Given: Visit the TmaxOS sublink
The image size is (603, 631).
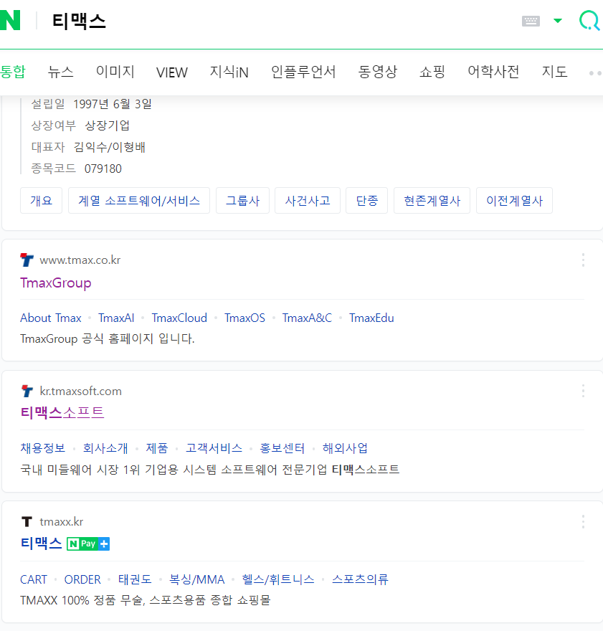Looking at the screenshot, I should click(x=245, y=318).
